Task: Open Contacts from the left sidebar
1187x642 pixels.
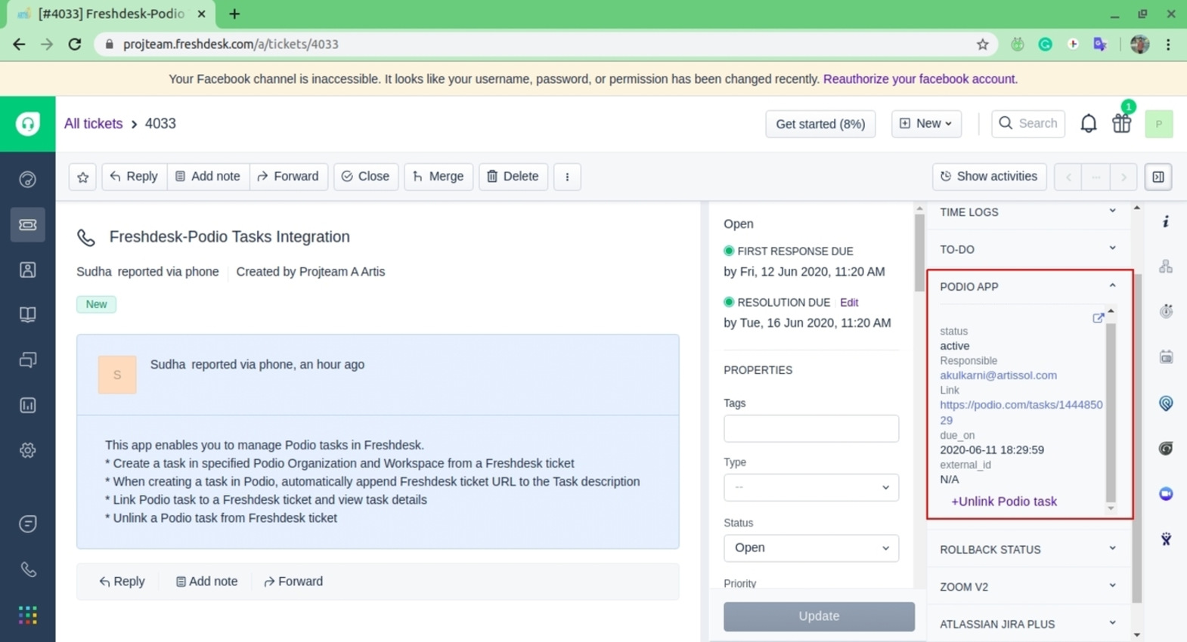Action: click(x=28, y=270)
